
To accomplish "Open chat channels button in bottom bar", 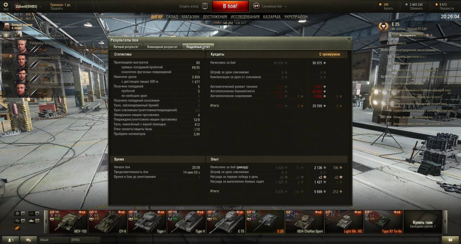I will coord(29,240).
